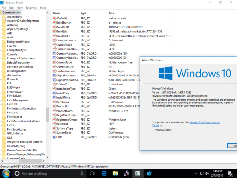Click the folder icon of EFS key
Image resolution: width=237 pixels, height=178 pixels.
coord(4,84)
